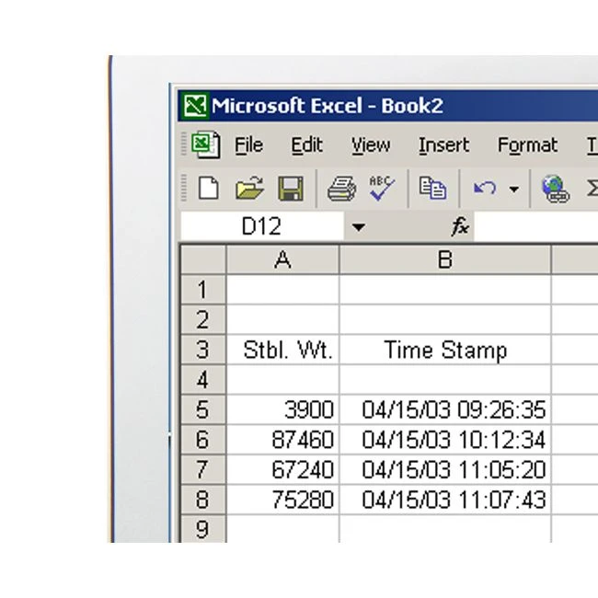
Task: Click the Name Box showing D12
Action: [261, 227]
